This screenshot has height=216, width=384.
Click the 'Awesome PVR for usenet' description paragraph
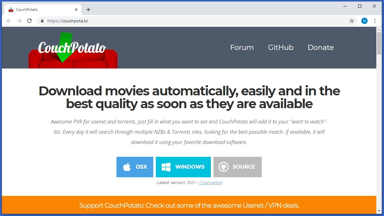(189, 132)
